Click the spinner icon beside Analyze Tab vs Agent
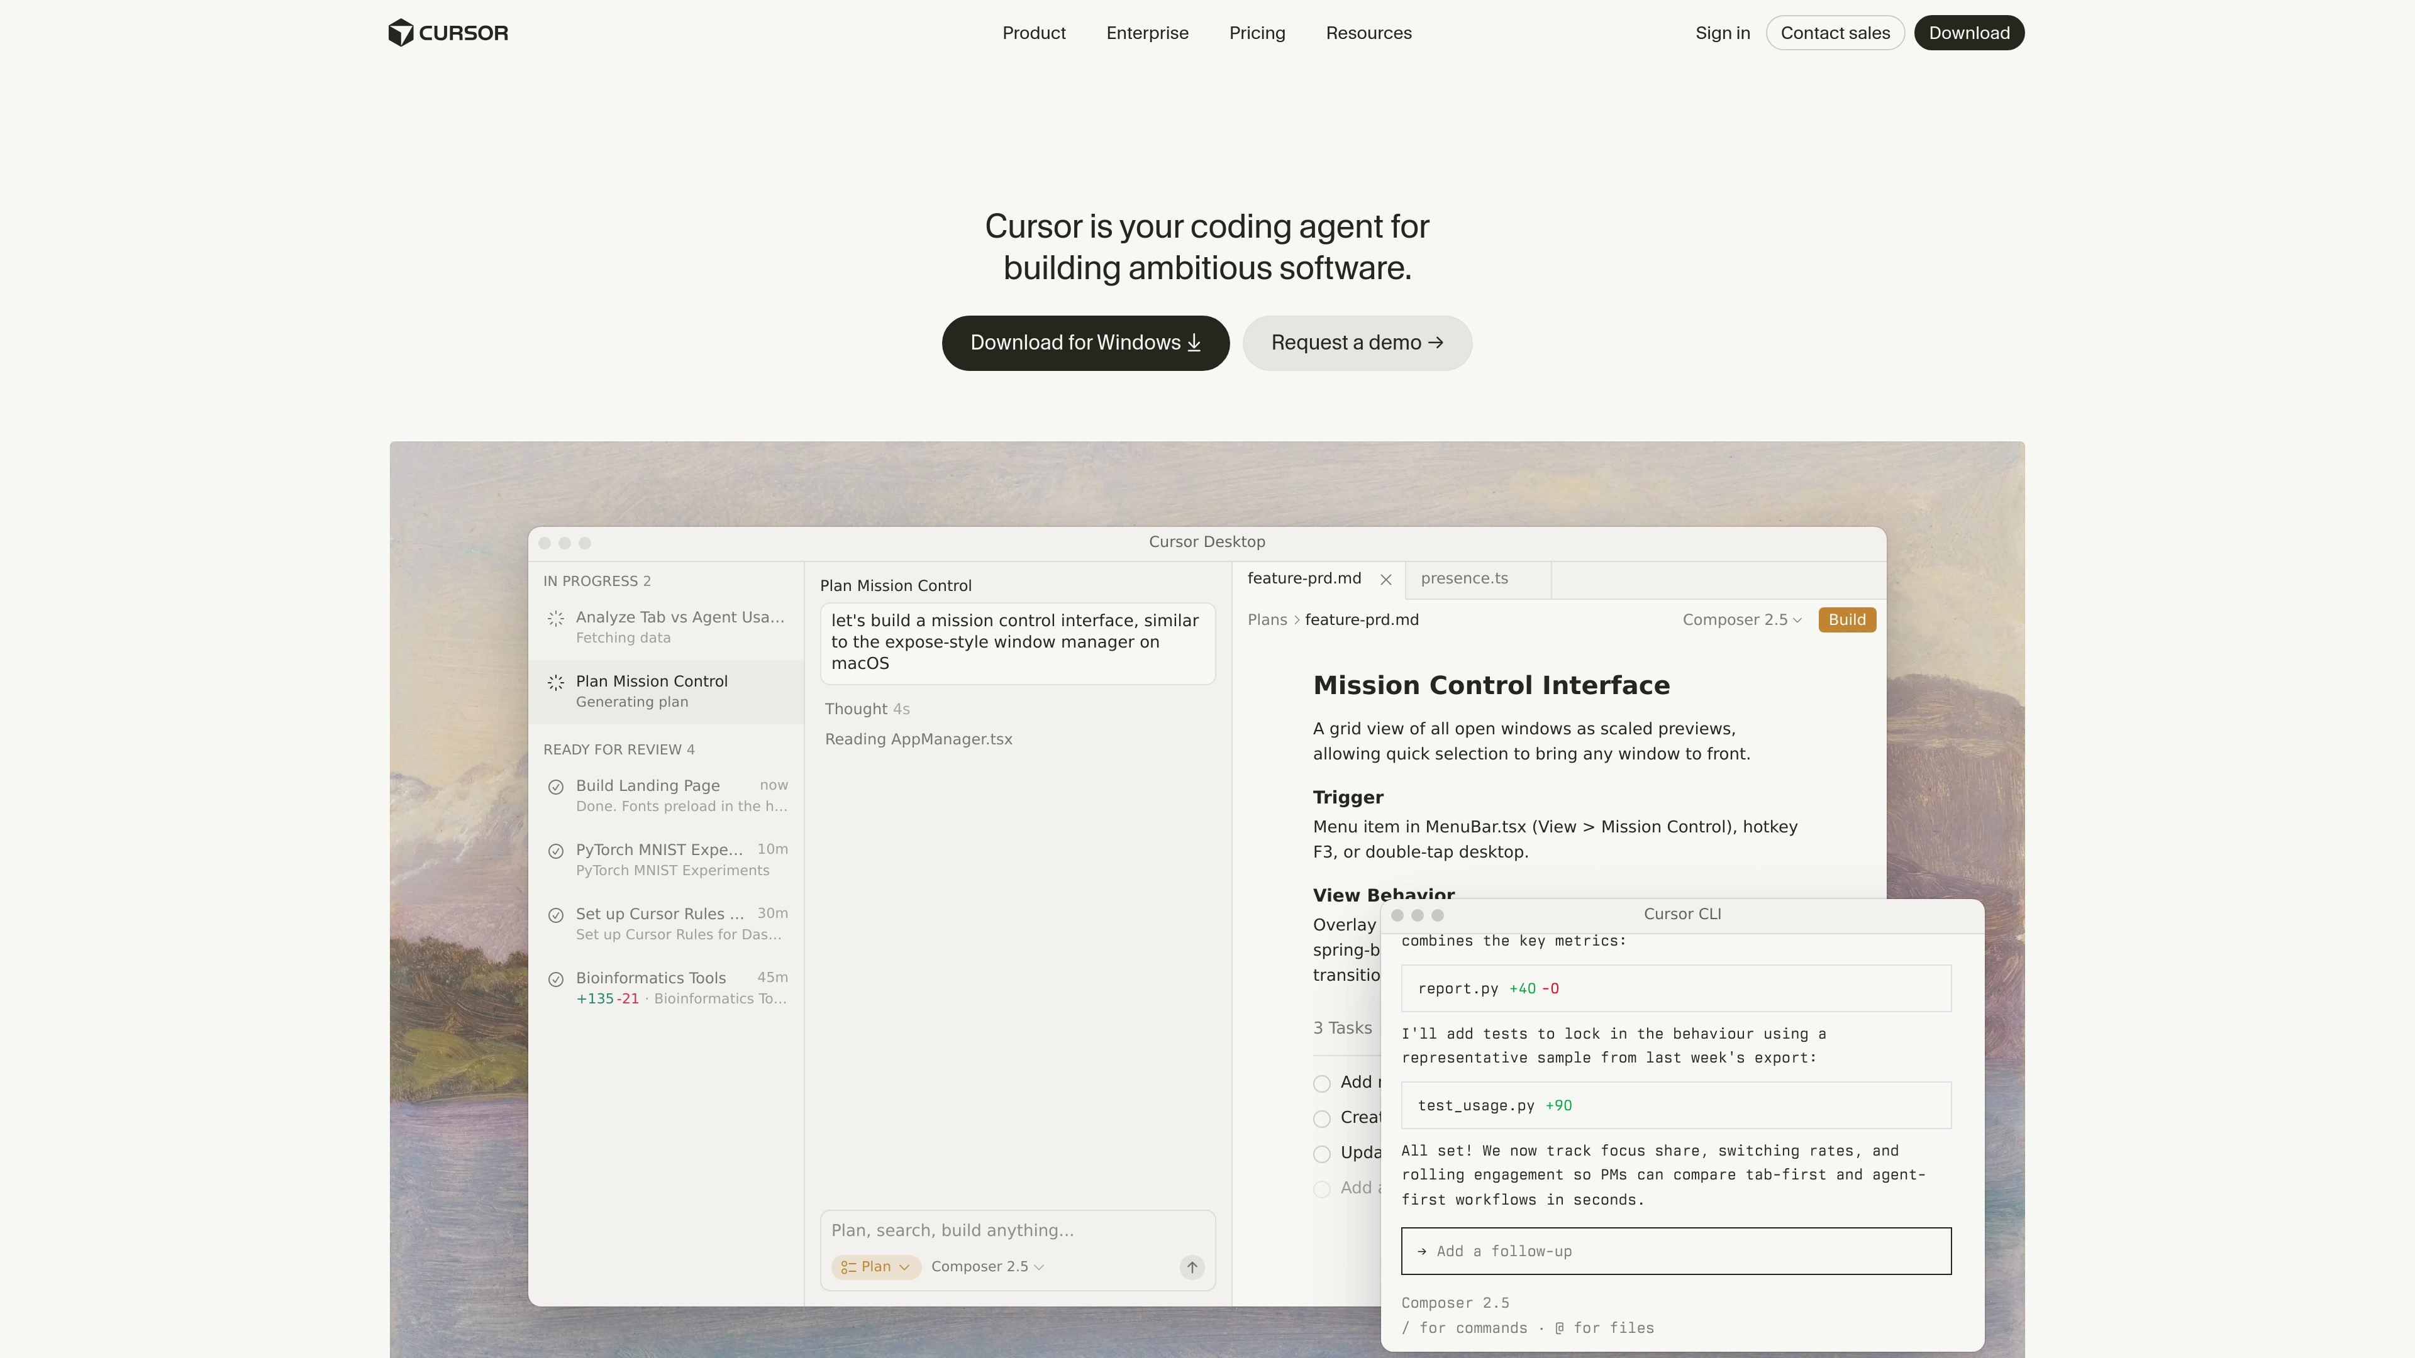2415x1358 pixels. pos(556,619)
